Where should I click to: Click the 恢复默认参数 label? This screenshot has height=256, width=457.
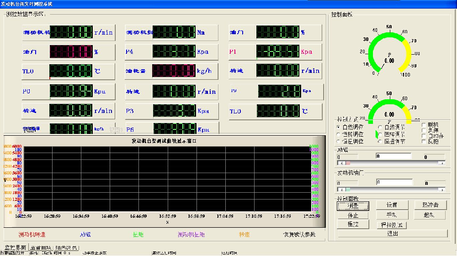click(x=299, y=235)
